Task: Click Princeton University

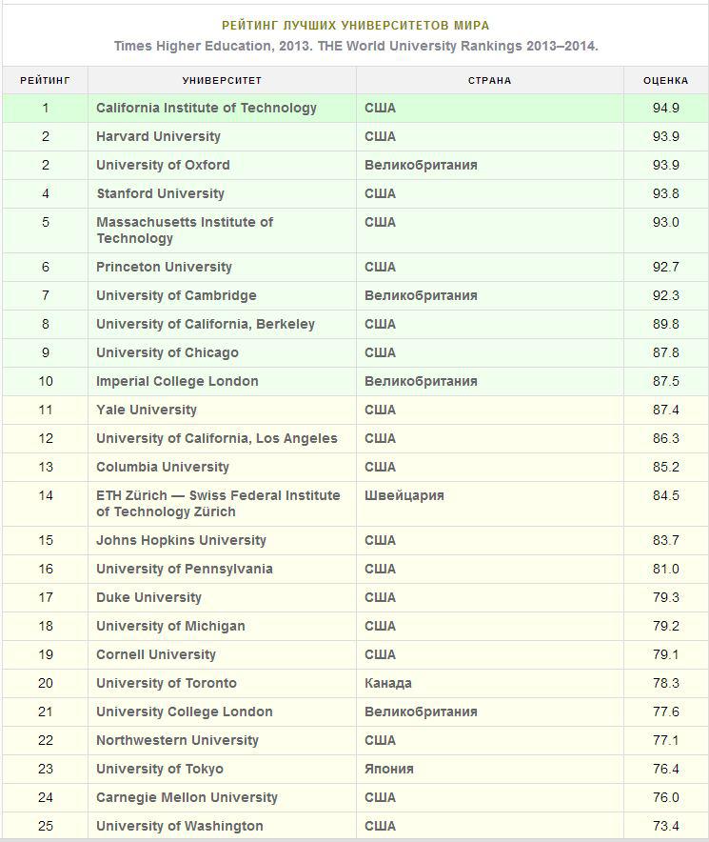Action: coord(164,267)
